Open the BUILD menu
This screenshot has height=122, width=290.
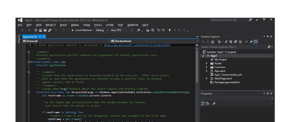coord(63,25)
